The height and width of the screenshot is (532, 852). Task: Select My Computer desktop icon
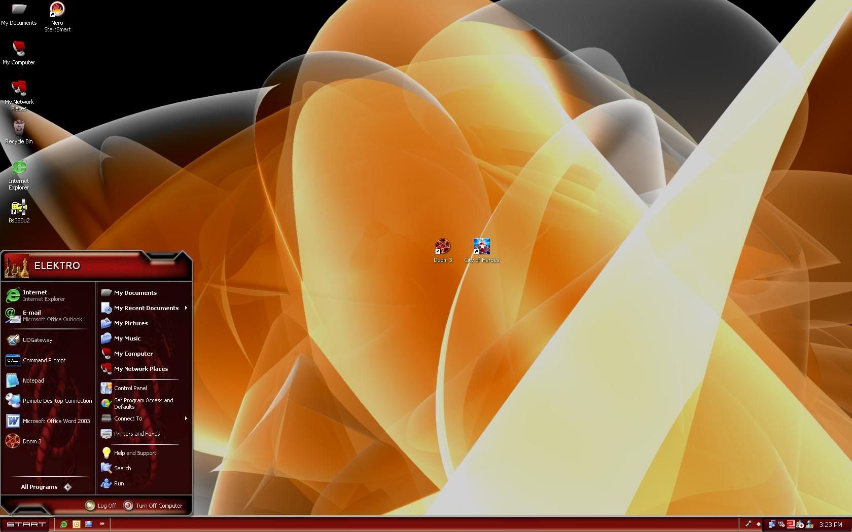tap(19, 53)
